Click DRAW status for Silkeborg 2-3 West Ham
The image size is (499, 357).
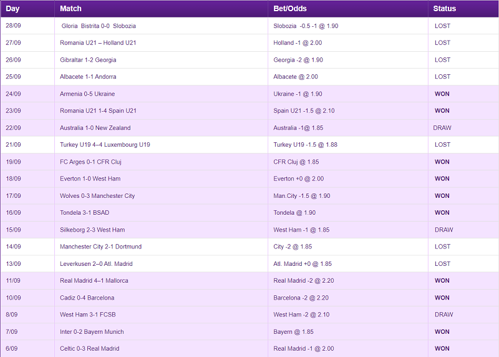(x=444, y=230)
